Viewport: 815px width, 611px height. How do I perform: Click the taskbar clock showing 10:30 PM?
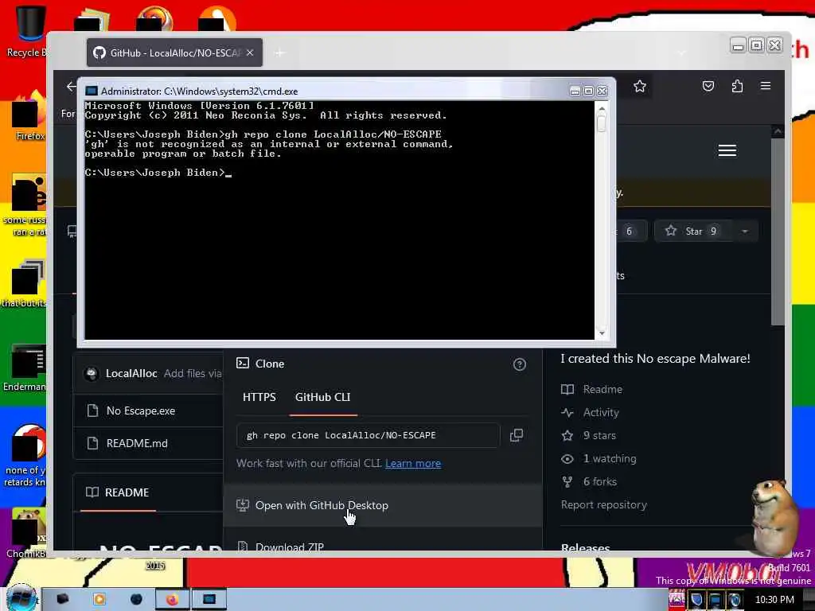pos(774,600)
